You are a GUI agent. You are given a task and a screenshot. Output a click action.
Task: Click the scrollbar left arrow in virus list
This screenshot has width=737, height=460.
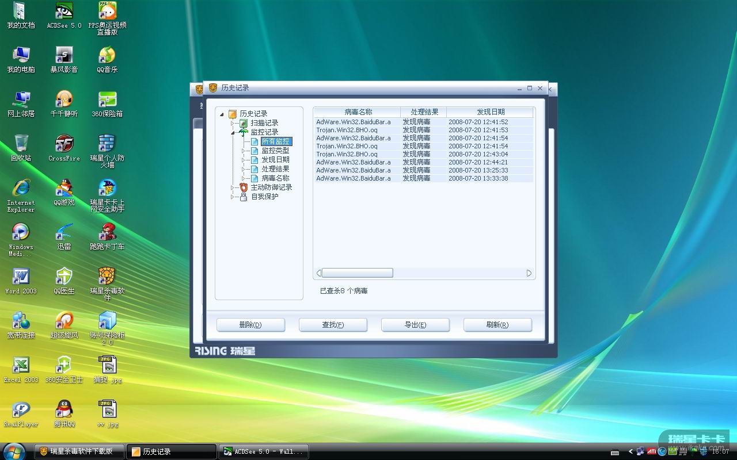318,273
